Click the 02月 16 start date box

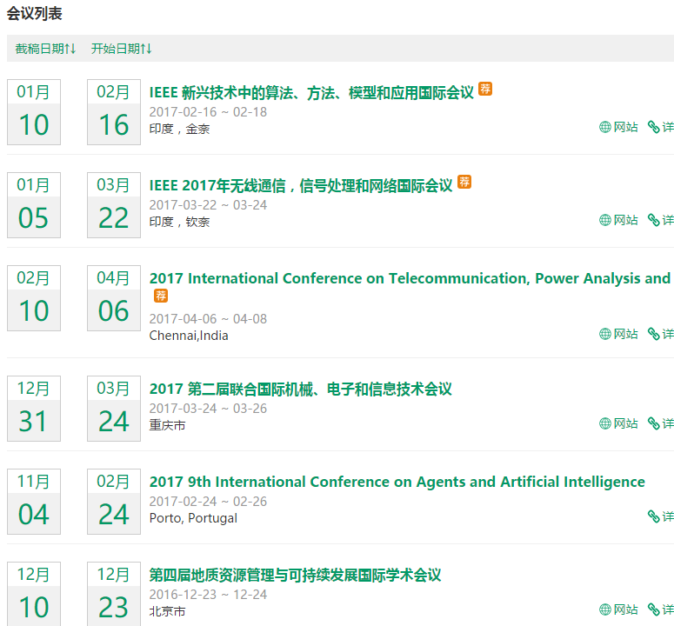coord(114,112)
